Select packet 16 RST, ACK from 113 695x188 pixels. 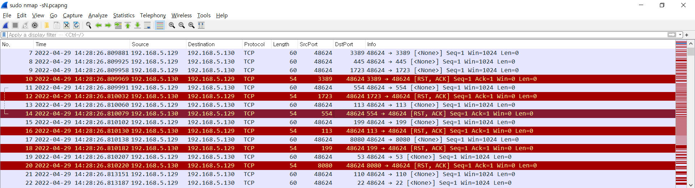click(338, 131)
